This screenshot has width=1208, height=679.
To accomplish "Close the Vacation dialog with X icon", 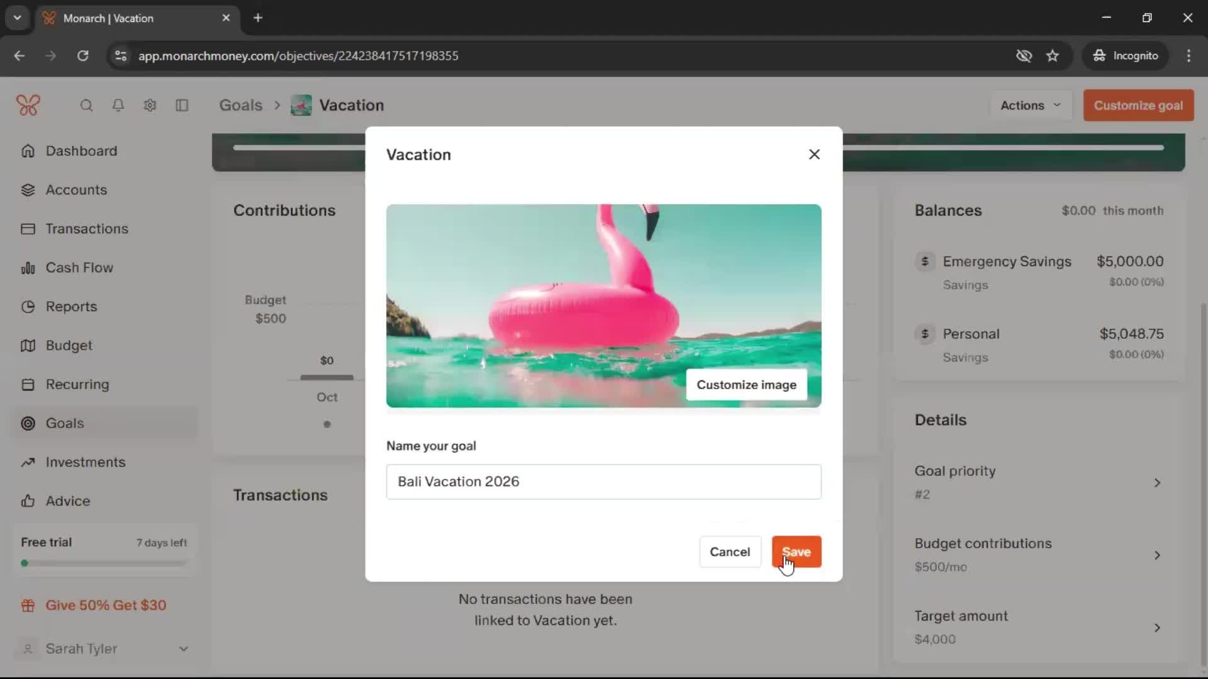I will [814, 155].
